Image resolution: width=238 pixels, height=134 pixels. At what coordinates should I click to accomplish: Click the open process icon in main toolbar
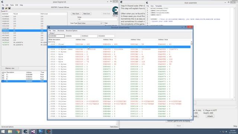[3, 8]
